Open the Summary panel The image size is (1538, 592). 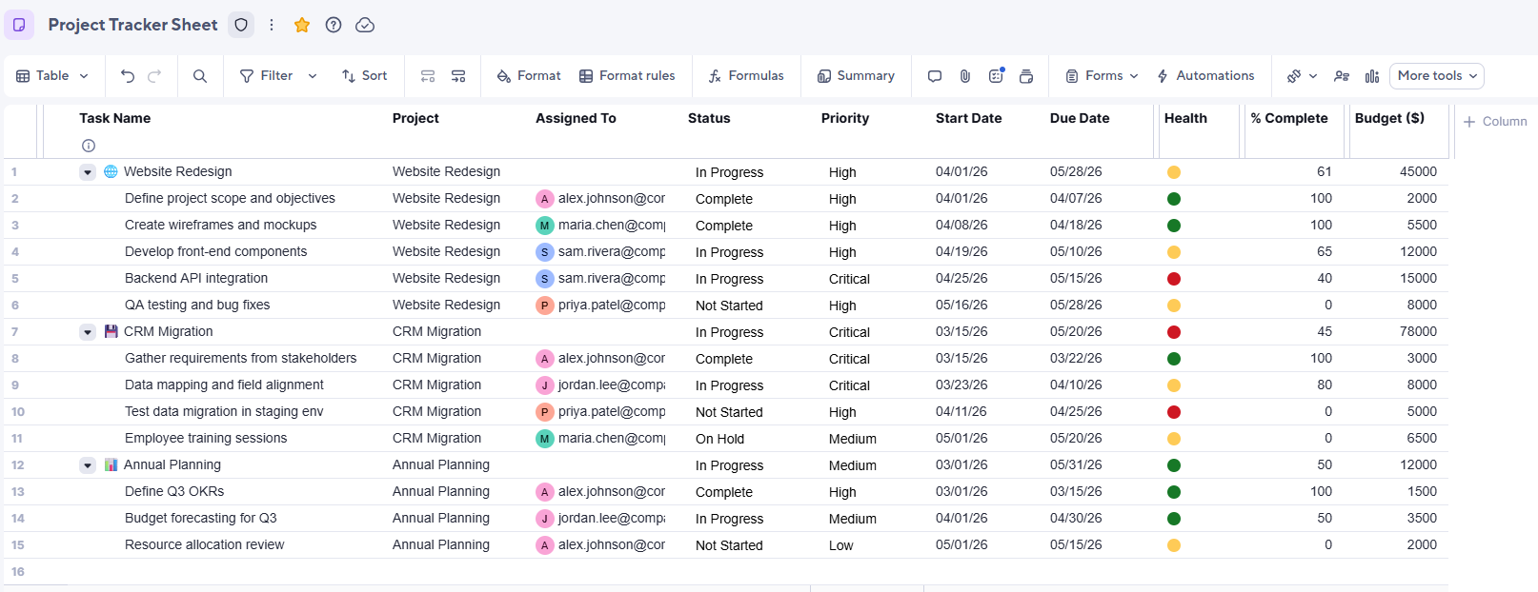856,76
